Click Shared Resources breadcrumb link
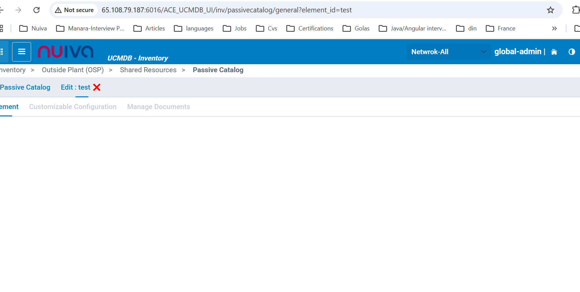The height and width of the screenshot is (292, 580). 148,70
